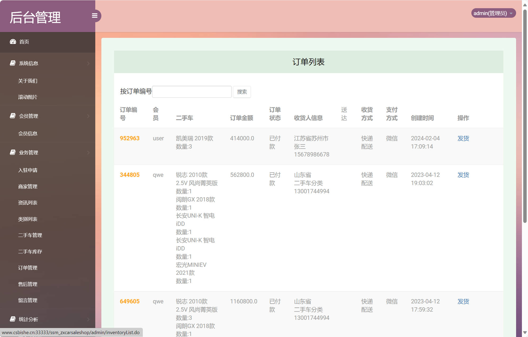This screenshot has width=528, height=337.
Task: Open 二手车库存 from the sidebar
Action: coord(30,251)
